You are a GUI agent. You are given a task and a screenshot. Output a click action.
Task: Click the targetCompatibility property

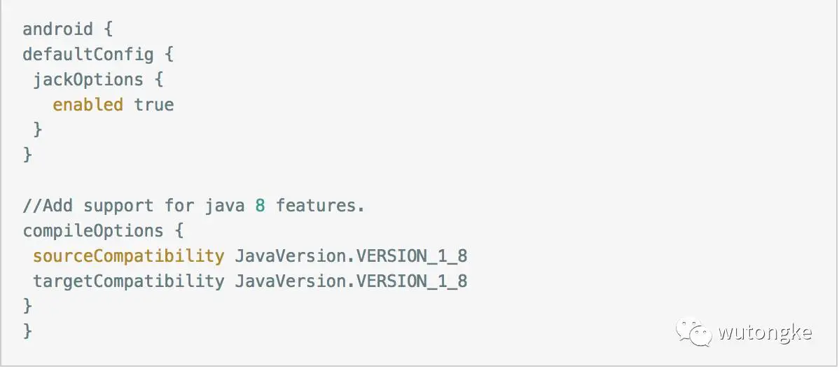click(129, 281)
